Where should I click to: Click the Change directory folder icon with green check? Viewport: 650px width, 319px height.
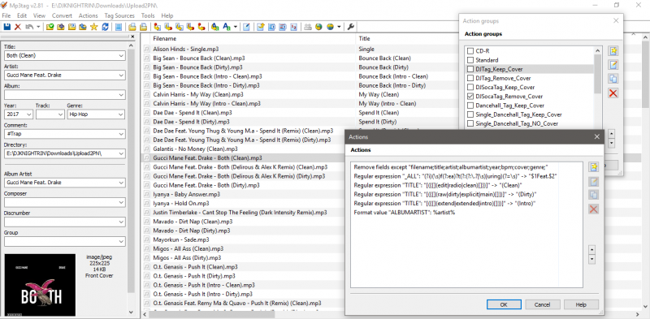[50, 27]
